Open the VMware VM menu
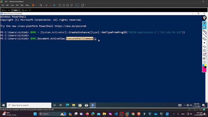Screen dimensions: 208x117 click(x=17, y=5)
